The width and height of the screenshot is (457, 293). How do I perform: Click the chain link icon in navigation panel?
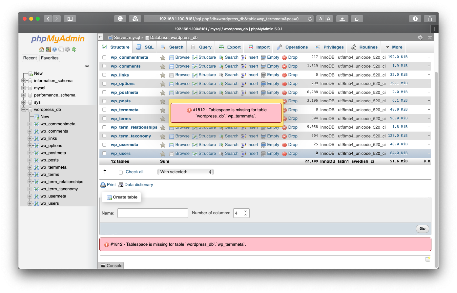click(87, 66)
